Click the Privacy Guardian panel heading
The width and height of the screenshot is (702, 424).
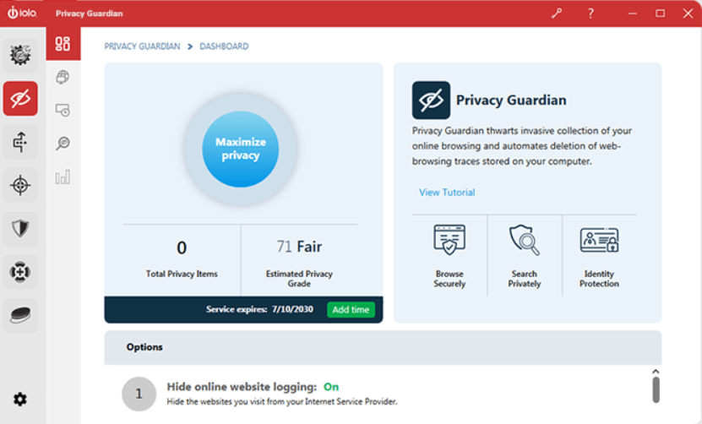tap(511, 100)
